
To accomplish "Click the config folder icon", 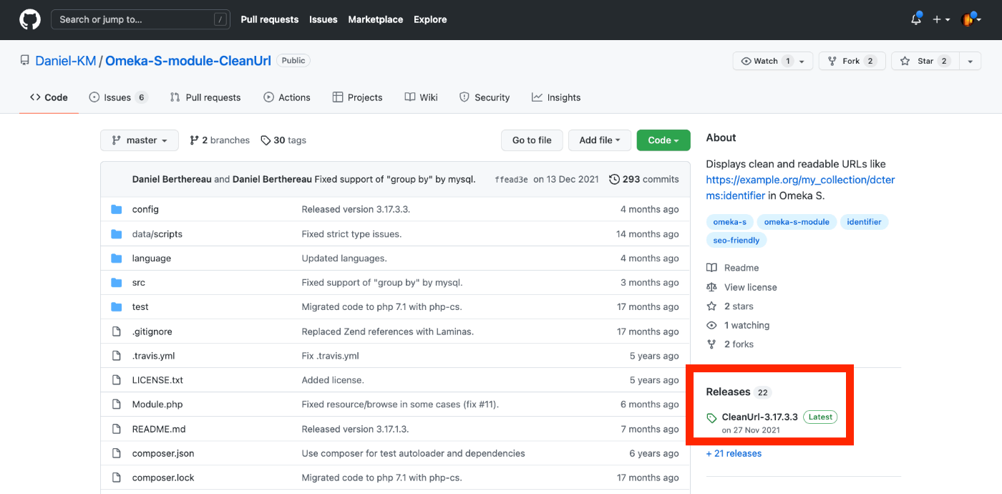I will pos(117,210).
